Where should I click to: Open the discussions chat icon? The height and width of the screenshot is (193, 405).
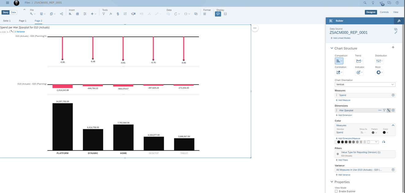(x=389, y=3)
